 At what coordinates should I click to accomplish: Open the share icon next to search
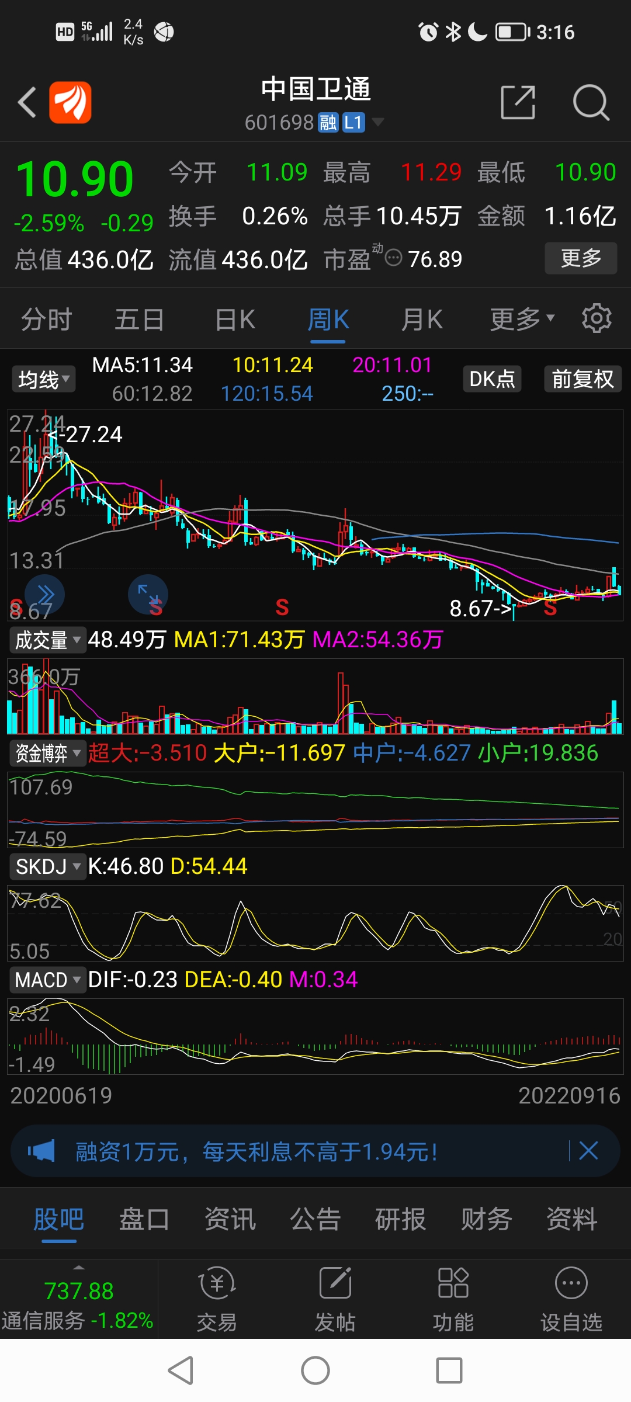[x=518, y=102]
